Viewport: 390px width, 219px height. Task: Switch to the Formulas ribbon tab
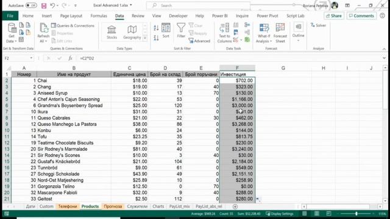(99, 16)
